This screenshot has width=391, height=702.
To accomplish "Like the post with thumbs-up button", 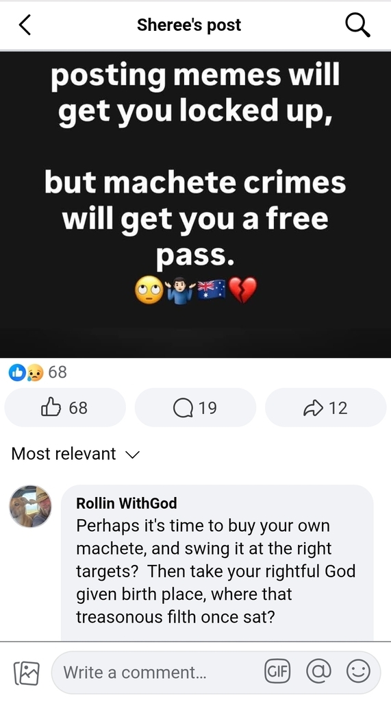I will (65, 407).
